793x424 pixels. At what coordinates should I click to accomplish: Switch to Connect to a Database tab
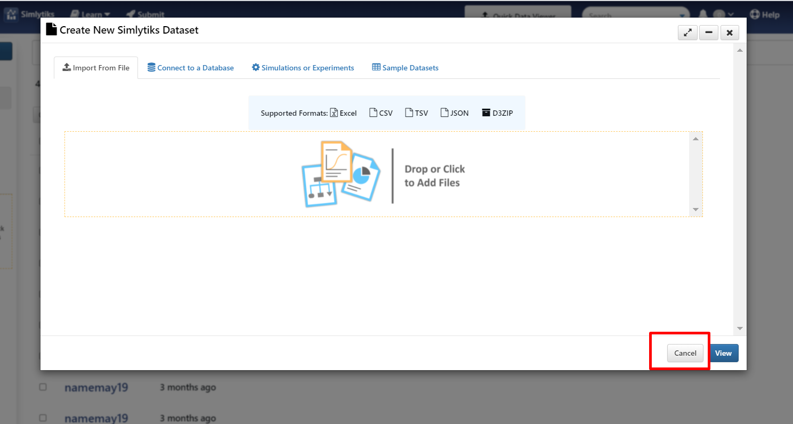190,68
